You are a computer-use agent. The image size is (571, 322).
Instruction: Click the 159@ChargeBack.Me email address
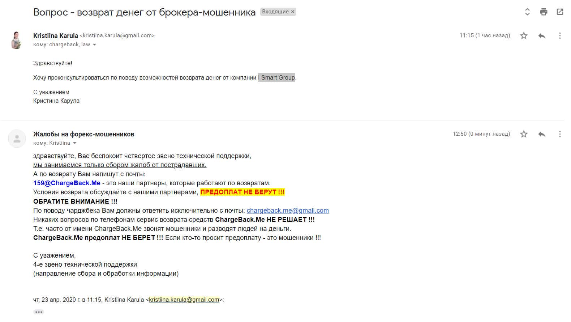click(x=67, y=183)
